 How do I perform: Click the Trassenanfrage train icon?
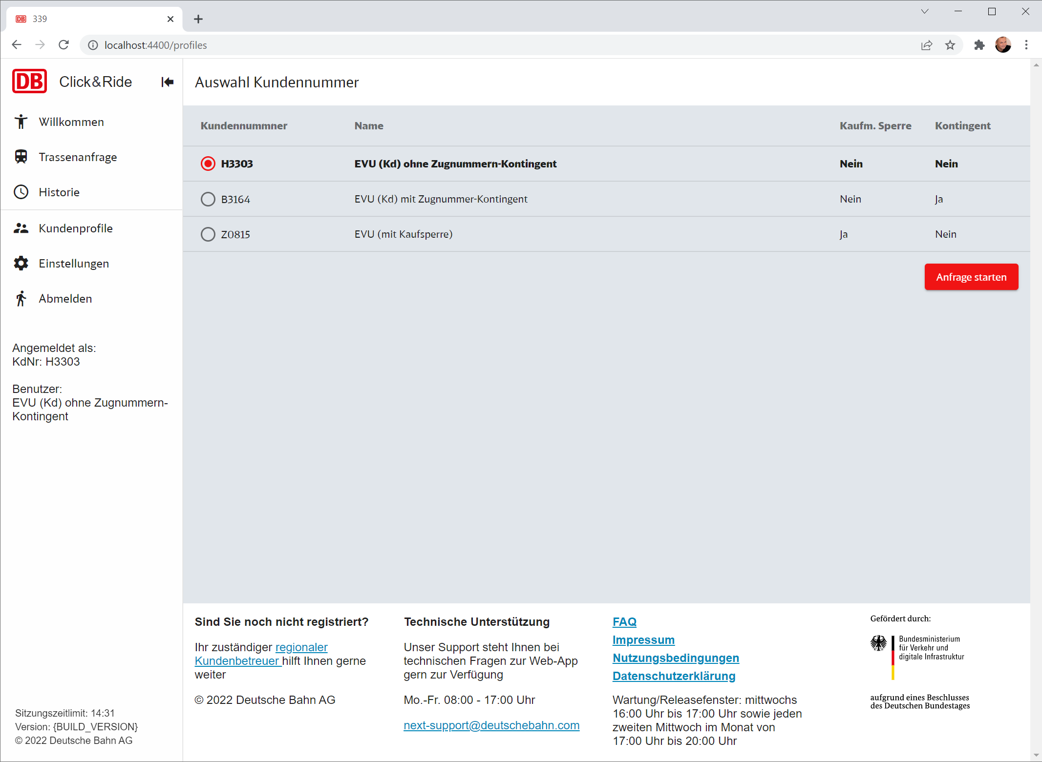21,157
